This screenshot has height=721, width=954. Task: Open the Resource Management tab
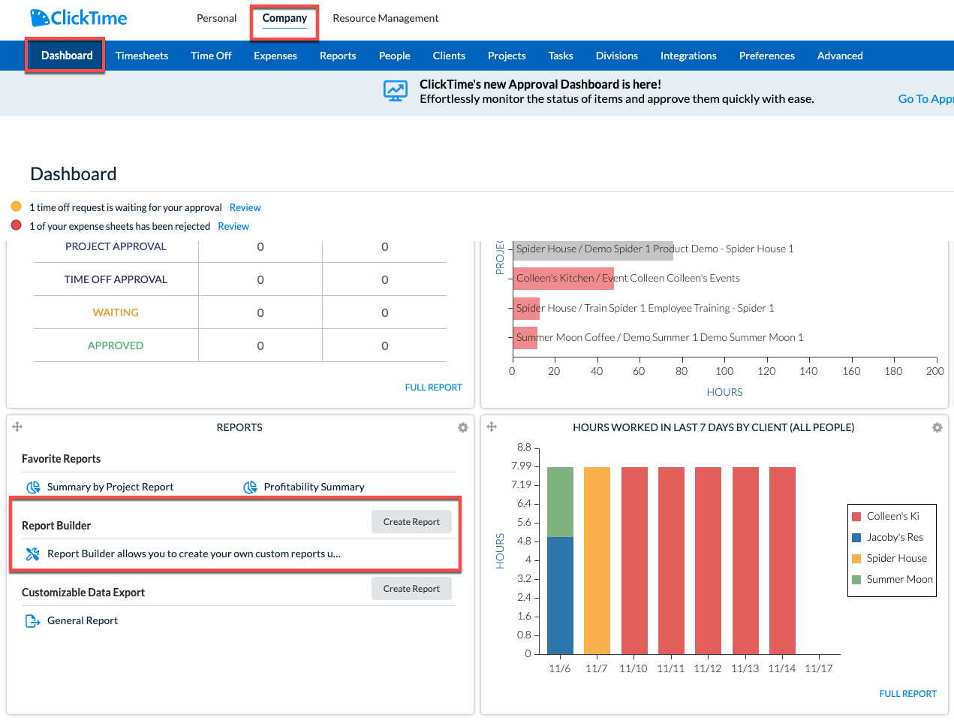click(x=385, y=18)
